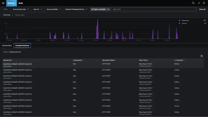Expand the Endpoint Requests/Errors dropdown

(x=75, y=9)
